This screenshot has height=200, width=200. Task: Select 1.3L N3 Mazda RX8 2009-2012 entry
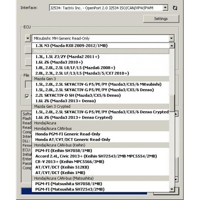(100, 46)
